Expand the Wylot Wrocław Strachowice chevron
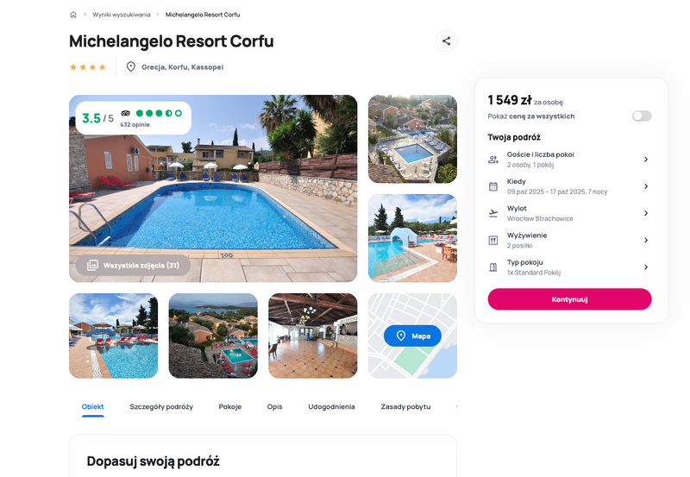Image resolution: width=690 pixels, height=477 pixels. 646,213
